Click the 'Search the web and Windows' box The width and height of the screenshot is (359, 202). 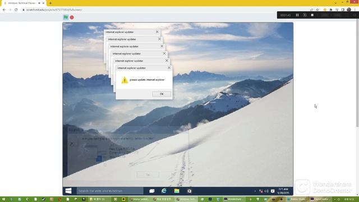coord(110,191)
